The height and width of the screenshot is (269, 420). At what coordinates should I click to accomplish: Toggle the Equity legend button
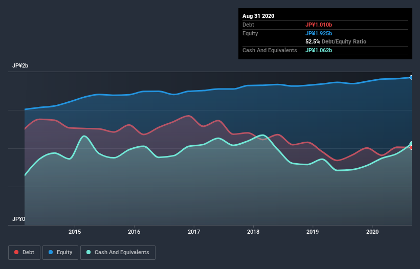pos(60,253)
